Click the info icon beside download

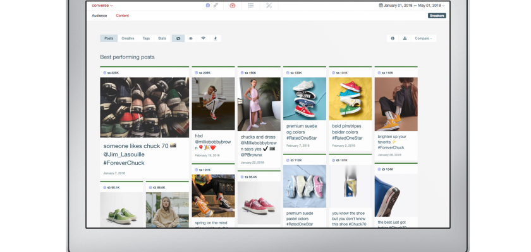click(393, 38)
